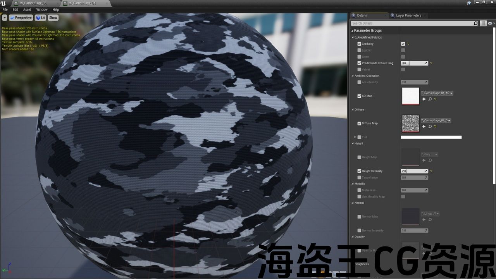Use selected asset arrow for AO Map
Viewport: 496px width, 279px height.
424,99
